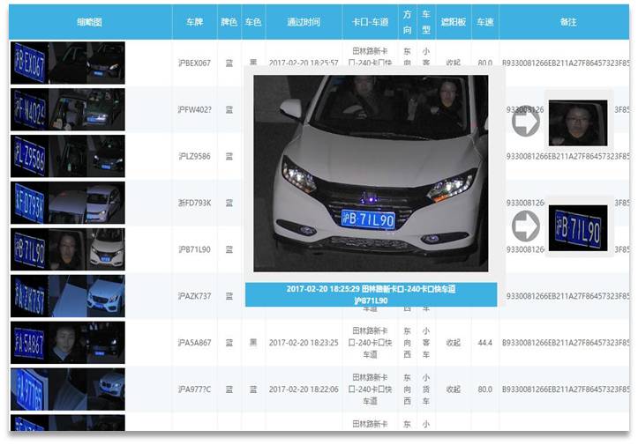The width and height of the screenshot is (638, 445).
Task: Click the time 2017-02-20 18:23:25
Action: tap(304, 343)
